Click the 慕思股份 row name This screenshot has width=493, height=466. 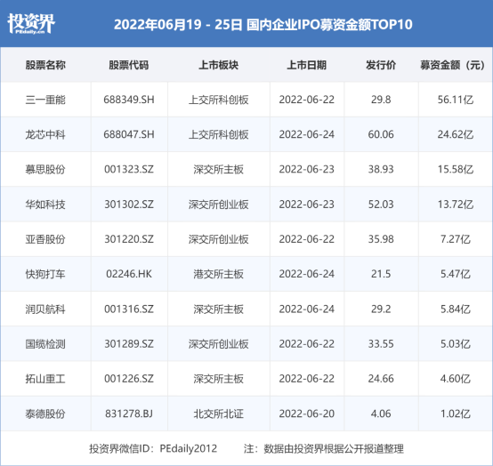point(45,169)
